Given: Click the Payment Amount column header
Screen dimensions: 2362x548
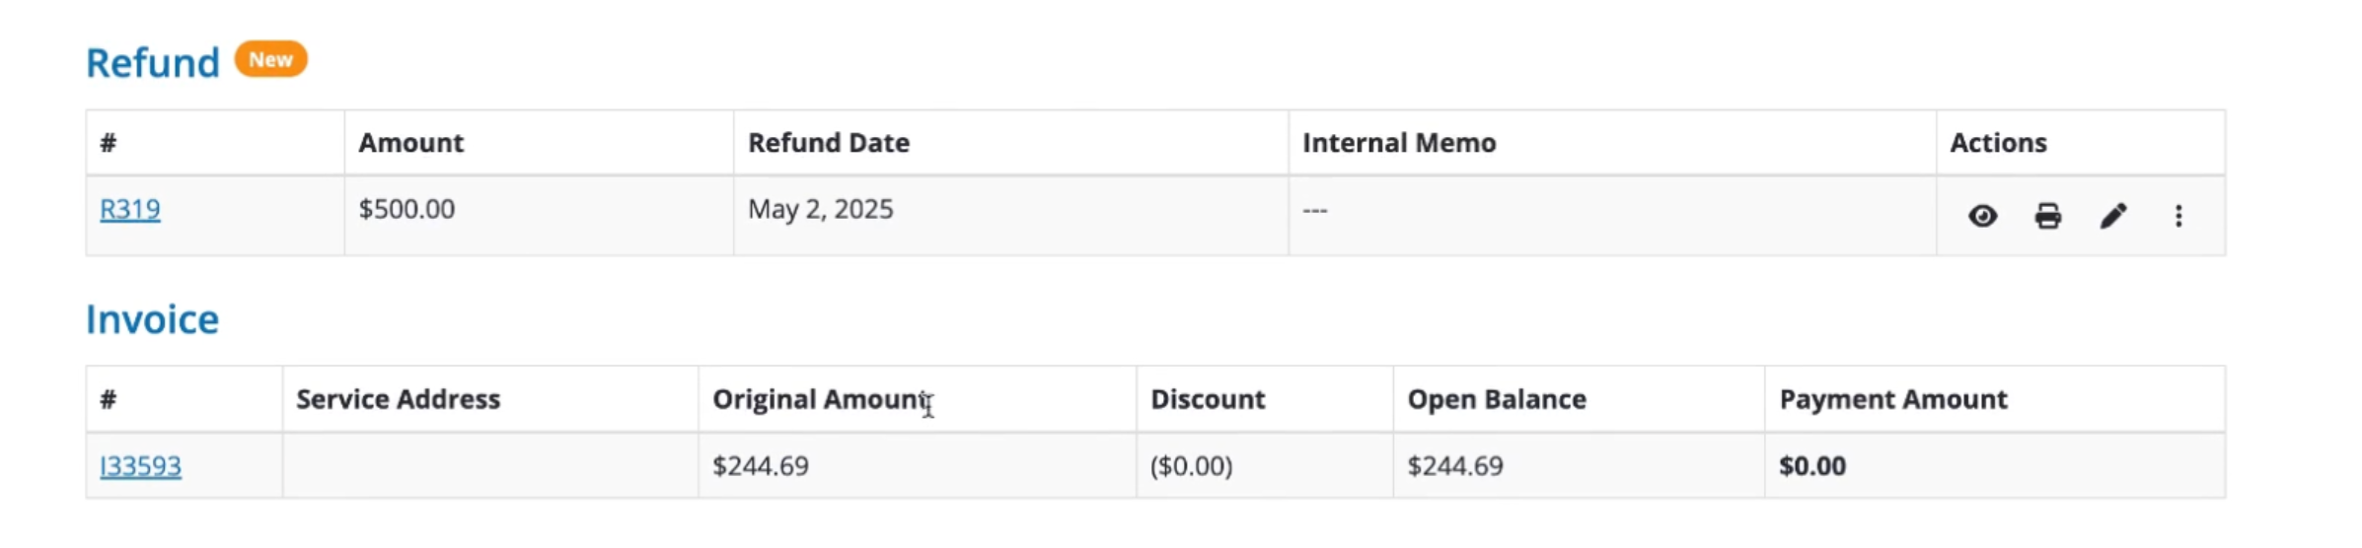Looking at the screenshot, I should (1893, 399).
